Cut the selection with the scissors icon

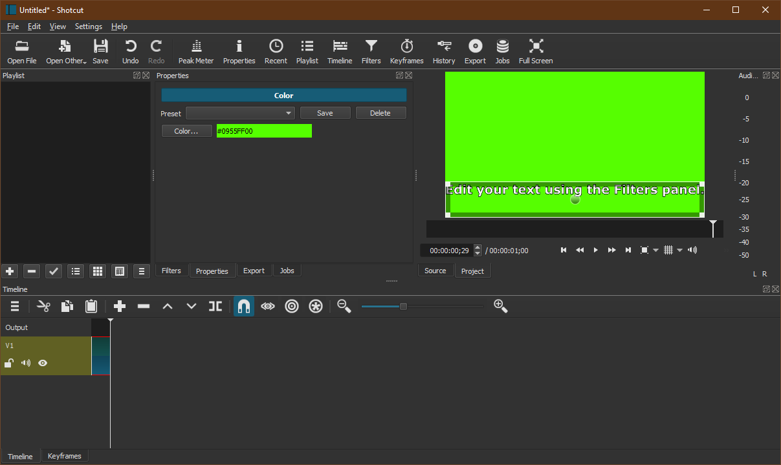(x=43, y=306)
